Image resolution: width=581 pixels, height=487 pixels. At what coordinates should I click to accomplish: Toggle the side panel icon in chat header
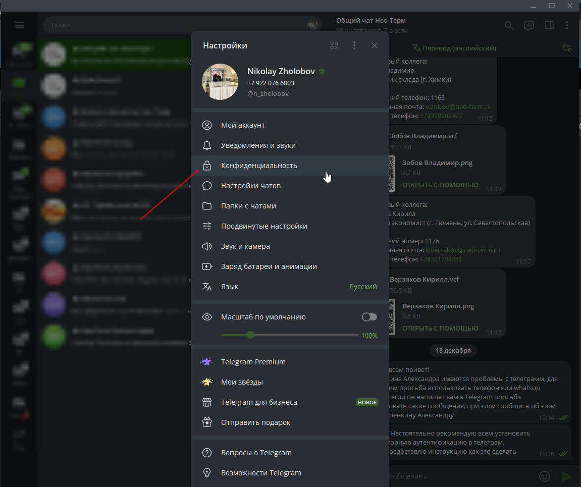click(549, 25)
